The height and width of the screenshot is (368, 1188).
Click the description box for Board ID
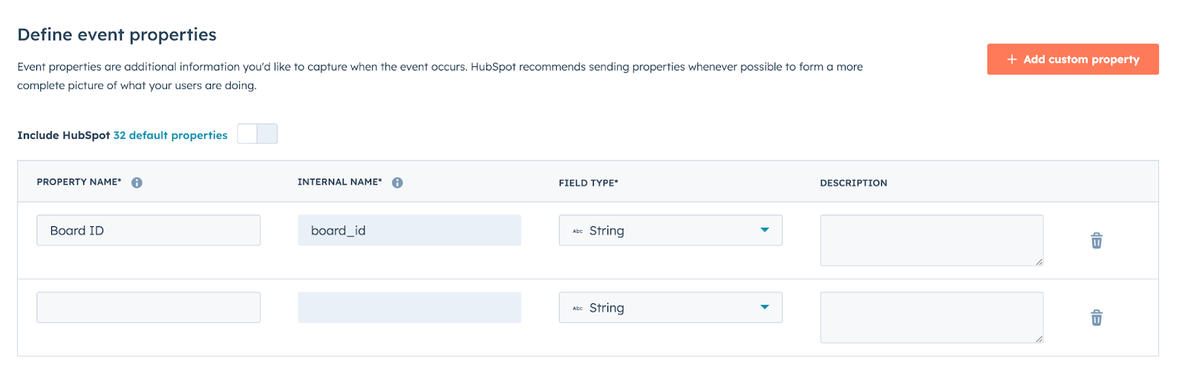click(931, 240)
